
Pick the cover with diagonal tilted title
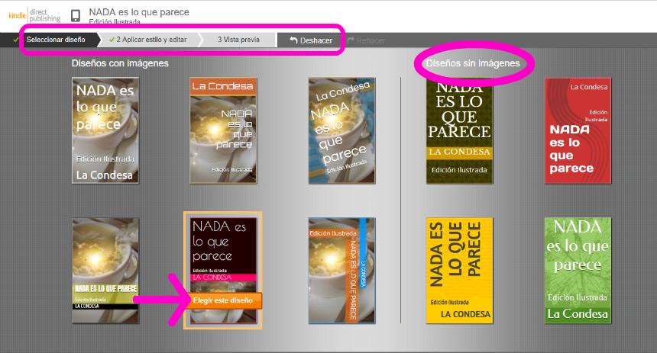(x=341, y=130)
